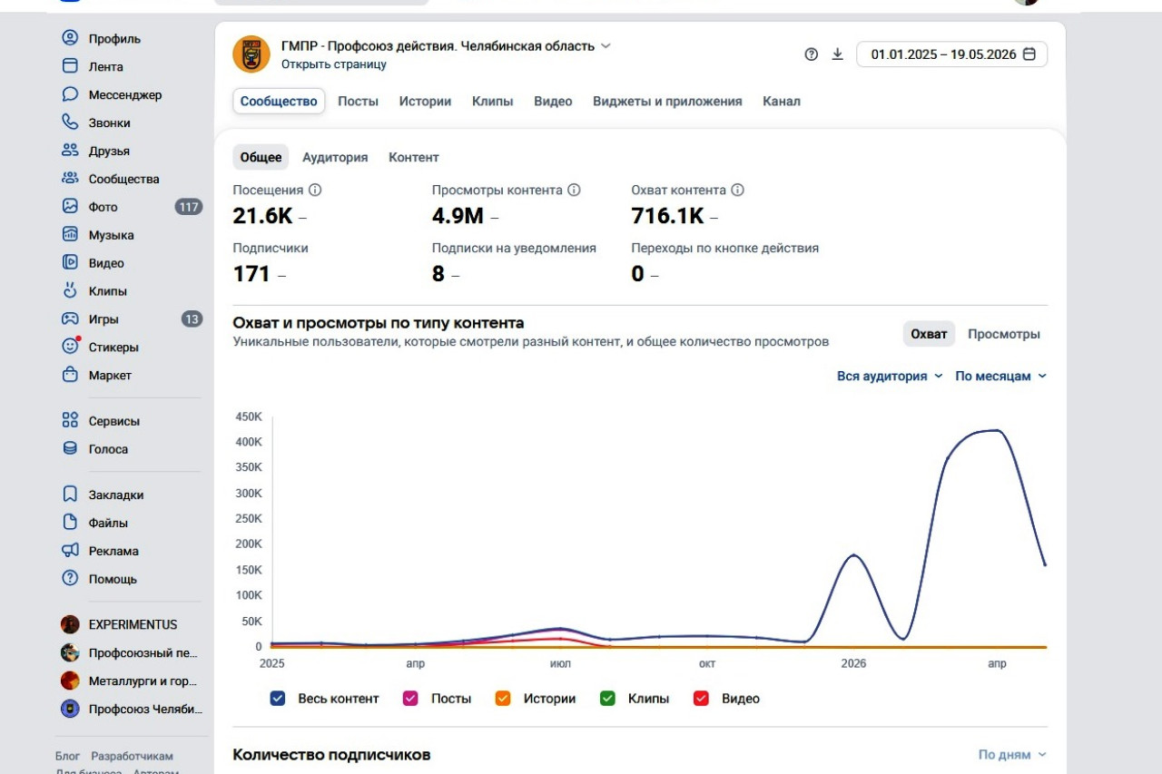Select the Контент sub-tab

[x=414, y=157]
